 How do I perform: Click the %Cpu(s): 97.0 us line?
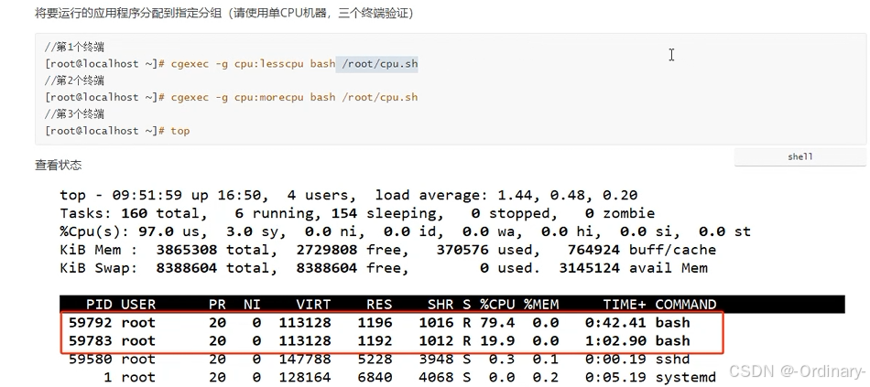pos(405,231)
